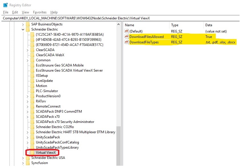This screenshot has height=168, width=243.
Task: Click the Schneider Electric CO2flo folder icon
Action: 33,127
